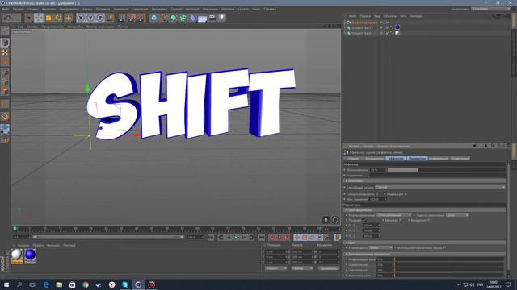Select Эффектор случая in object list
The height and width of the screenshot is (290, 517).
364,23
